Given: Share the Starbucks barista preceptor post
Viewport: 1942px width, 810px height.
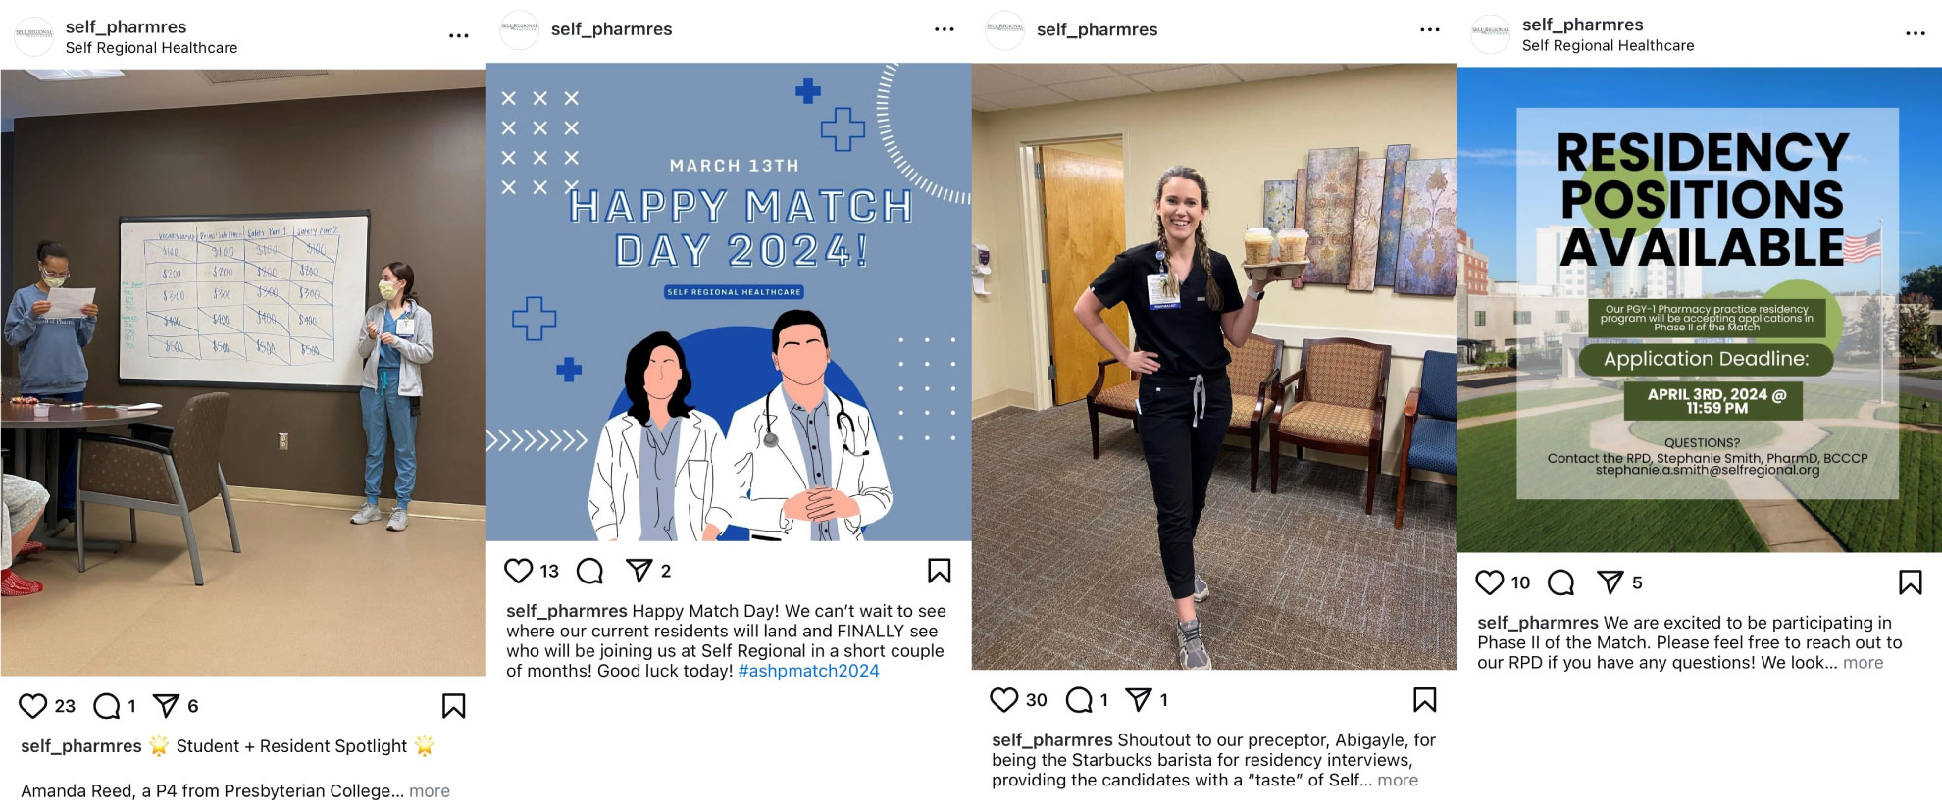Looking at the screenshot, I should 1139,699.
